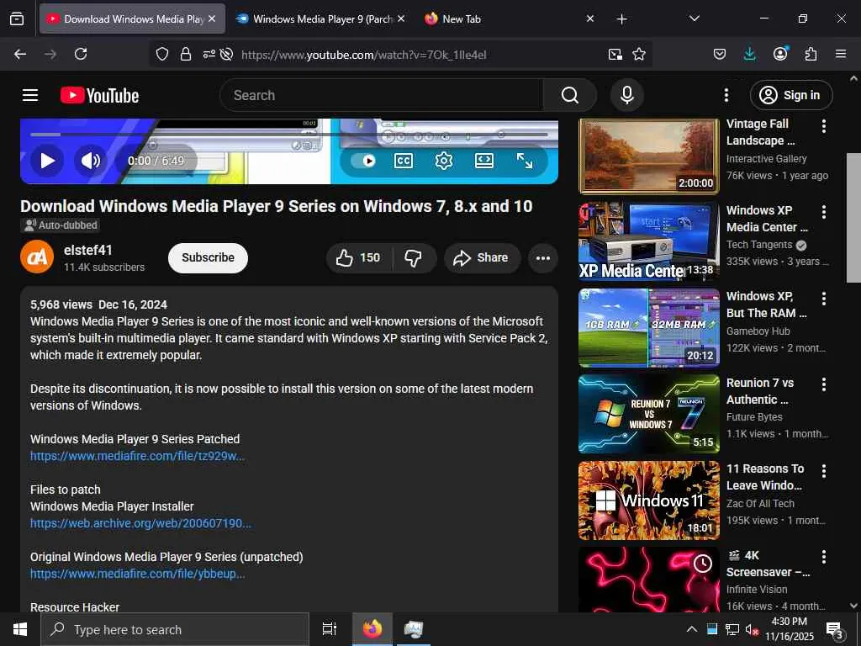Start voice search with microphone icon
Image resolution: width=861 pixels, height=646 pixels.
(x=626, y=95)
